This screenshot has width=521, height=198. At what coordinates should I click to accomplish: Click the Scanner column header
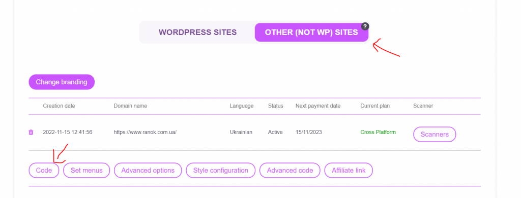[x=423, y=106]
